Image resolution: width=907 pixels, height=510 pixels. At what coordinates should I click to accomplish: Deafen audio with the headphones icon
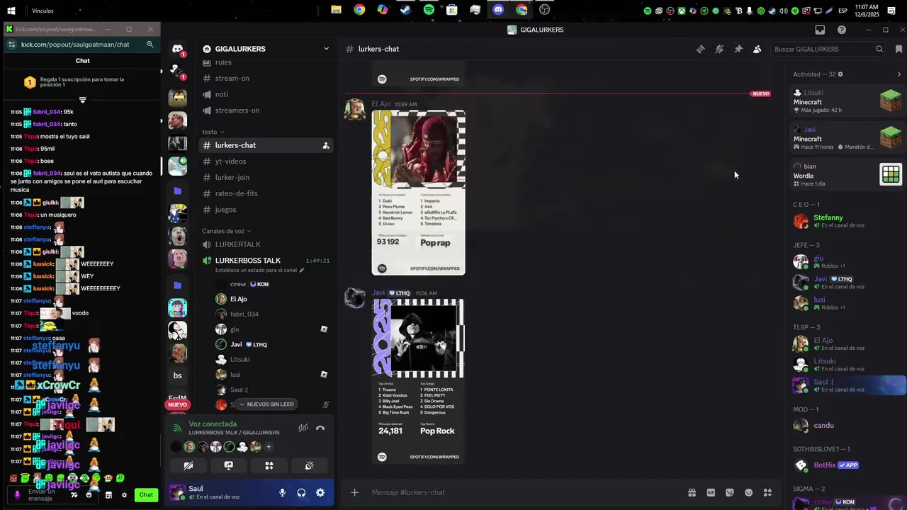(301, 492)
